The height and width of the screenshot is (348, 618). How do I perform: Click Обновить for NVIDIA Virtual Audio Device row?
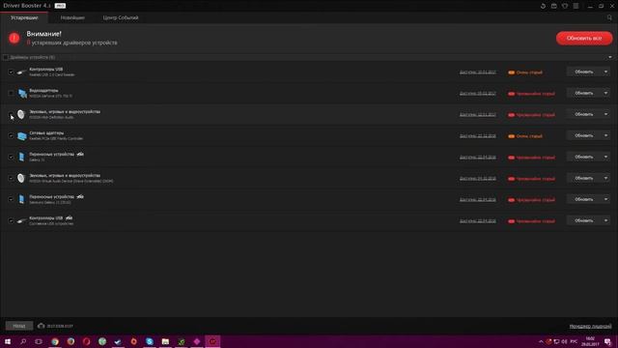coord(583,178)
